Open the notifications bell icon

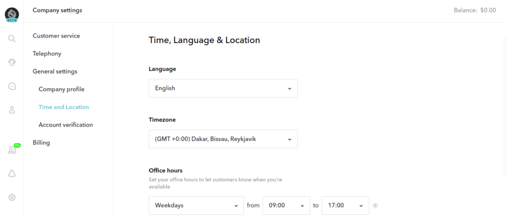(x=12, y=174)
